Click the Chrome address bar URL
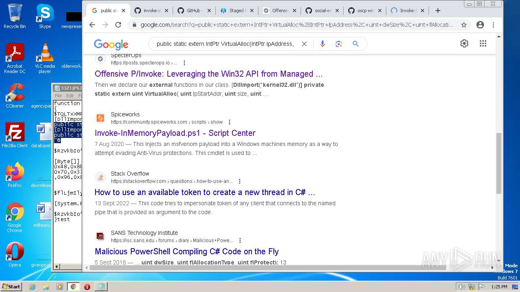 coord(297,25)
